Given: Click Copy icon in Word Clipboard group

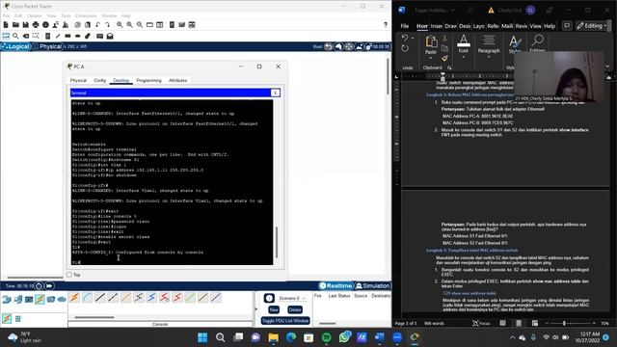Looking at the screenshot, I should pos(444,48).
